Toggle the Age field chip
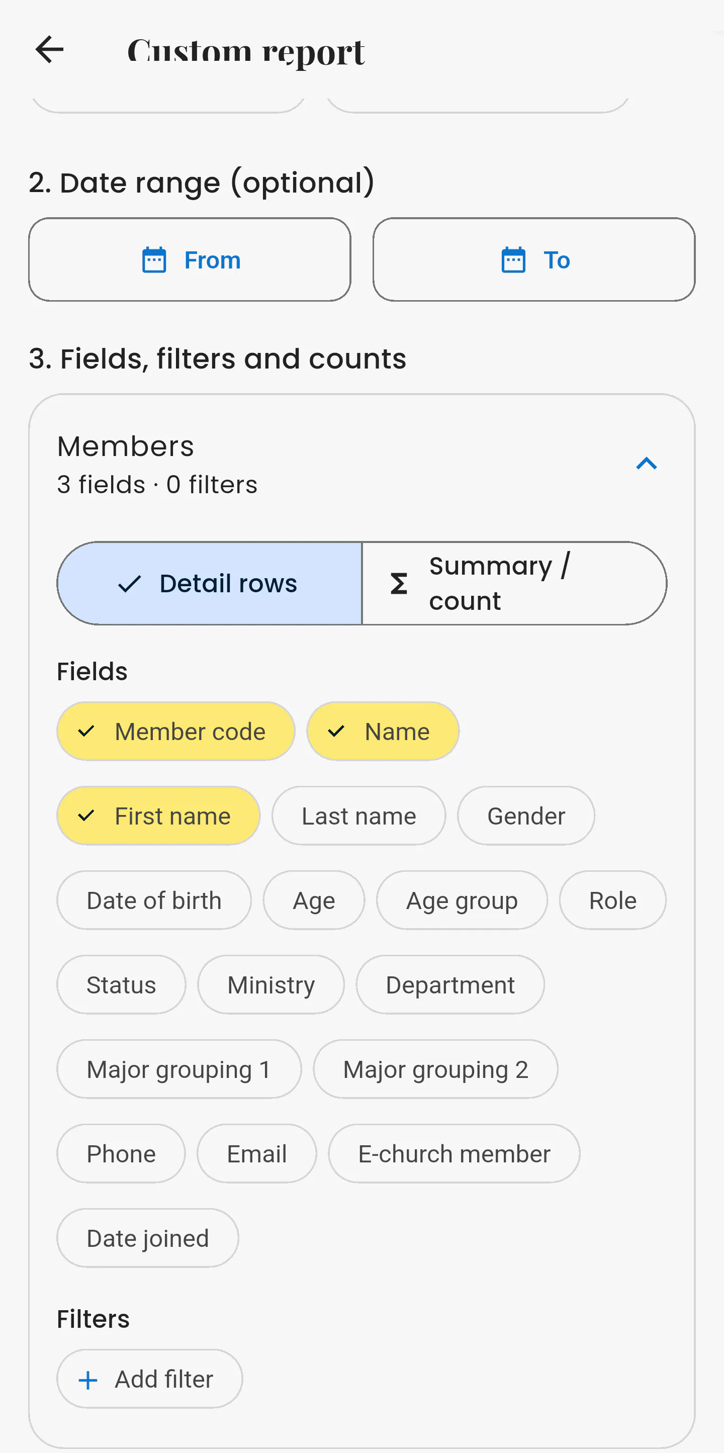 click(x=314, y=900)
